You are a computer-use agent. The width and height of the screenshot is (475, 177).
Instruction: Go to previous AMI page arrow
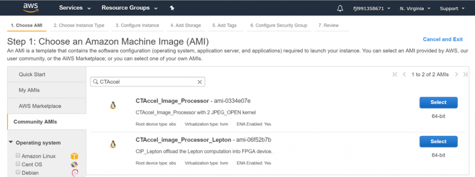404,75
